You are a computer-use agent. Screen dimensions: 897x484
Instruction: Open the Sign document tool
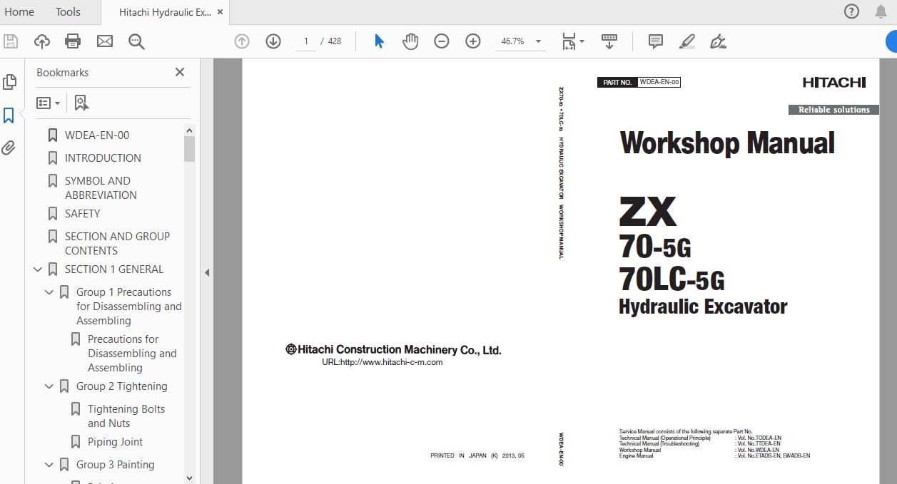(x=718, y=41)
